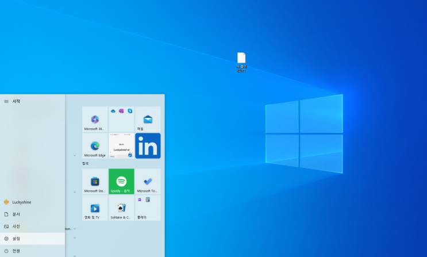Image resolution: width=427 pixels, height=257 pixels.
Task: Click the Settings gear icon
Action: pyautogui.click(x=6, y=239)
